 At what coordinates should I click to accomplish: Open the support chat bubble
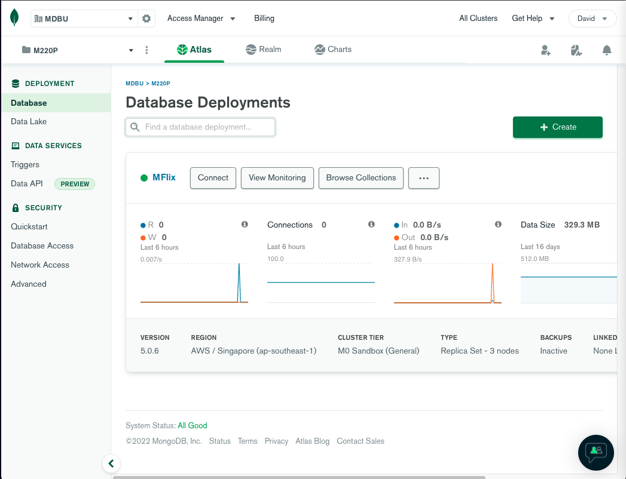596,452
